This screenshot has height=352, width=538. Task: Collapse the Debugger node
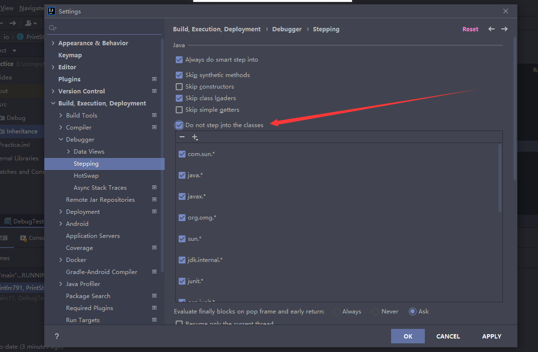[x=61, y=139]
